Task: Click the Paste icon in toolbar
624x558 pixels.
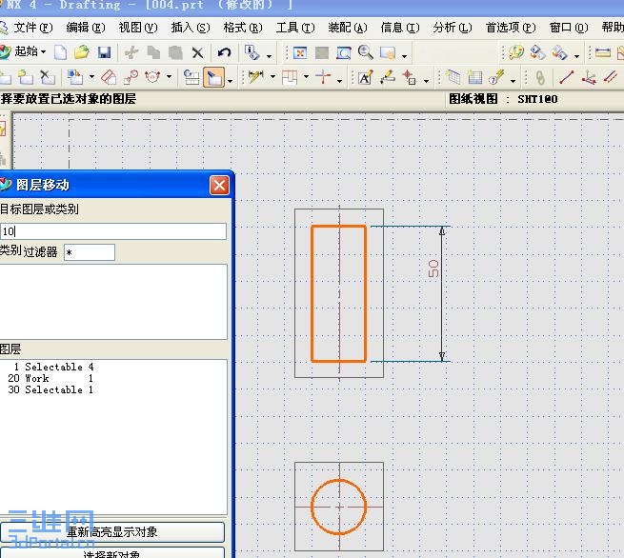Action: (x=175, y=52)
